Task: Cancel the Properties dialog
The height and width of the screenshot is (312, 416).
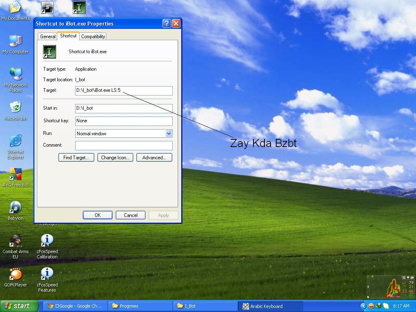Action: (130, 215)
